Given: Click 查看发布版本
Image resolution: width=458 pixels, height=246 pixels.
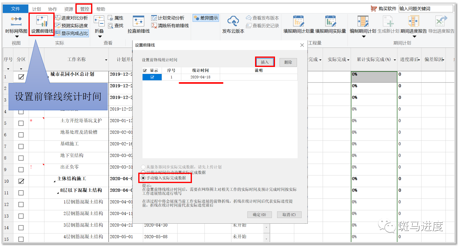Looking at the screenshot, I should (262, 18).
